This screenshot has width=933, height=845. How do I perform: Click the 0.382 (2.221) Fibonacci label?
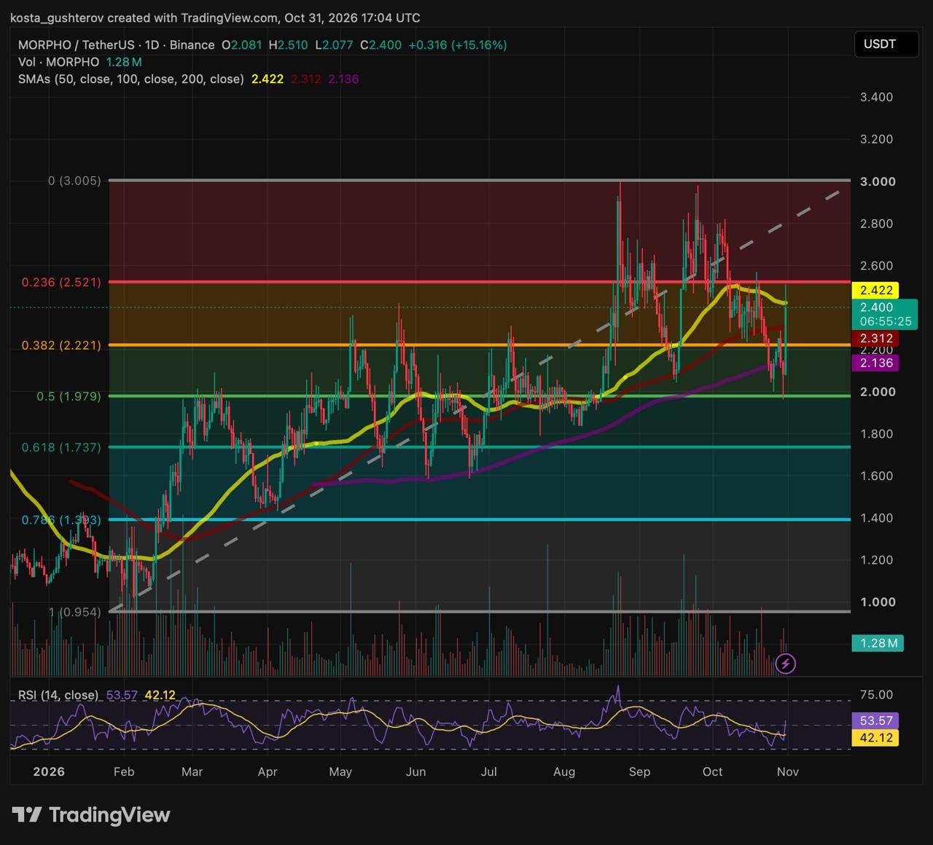click(x=61, y=345)
